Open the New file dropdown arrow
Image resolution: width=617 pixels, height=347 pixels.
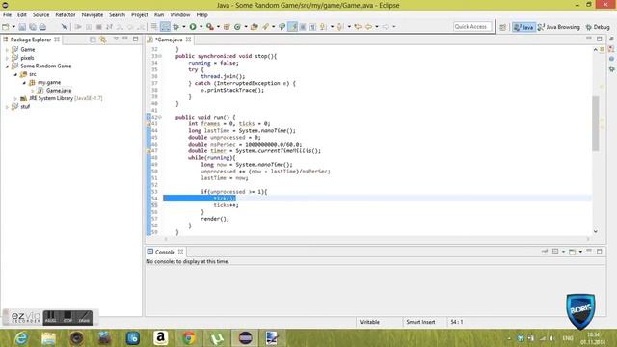tap(13, 27)
